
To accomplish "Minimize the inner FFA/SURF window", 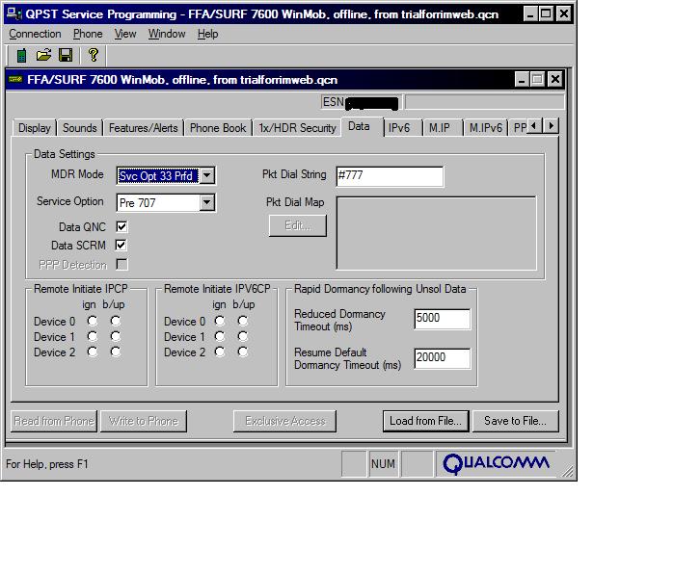I will 522,79.
